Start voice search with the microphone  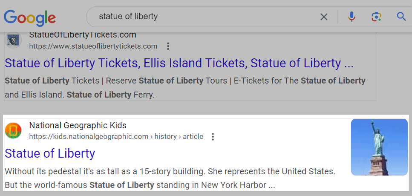point(351,17)
